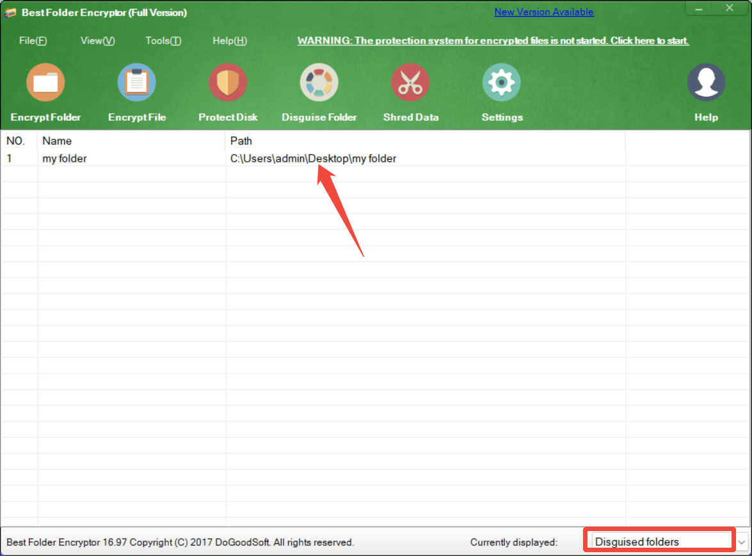Click the New Version Available link
The height and width of the screenshot is (556, 752).
[x=544, y=12]
